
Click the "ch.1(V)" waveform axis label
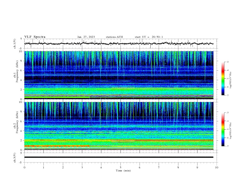[x=15, y=44]
